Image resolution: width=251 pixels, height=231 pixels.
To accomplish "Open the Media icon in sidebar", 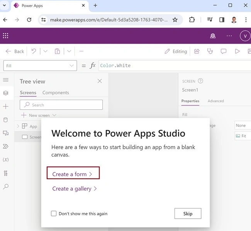I will [6, 133].
